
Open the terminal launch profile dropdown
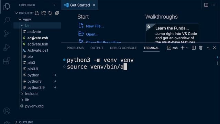click(x=187, y=48)
